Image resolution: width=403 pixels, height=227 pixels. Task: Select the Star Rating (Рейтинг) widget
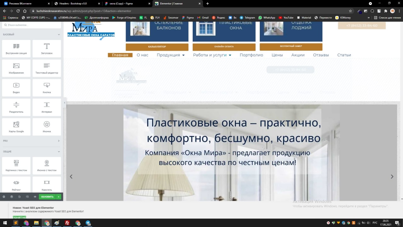tap(16, 184)
